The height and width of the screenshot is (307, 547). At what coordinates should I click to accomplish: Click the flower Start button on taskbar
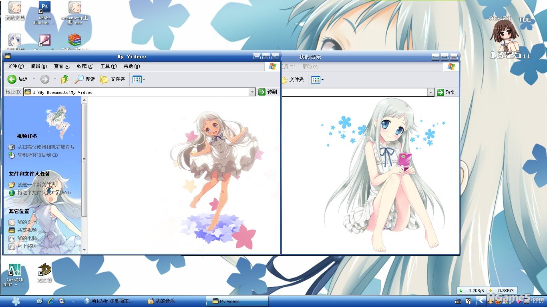pyautogui.click(x=16, y=301)
